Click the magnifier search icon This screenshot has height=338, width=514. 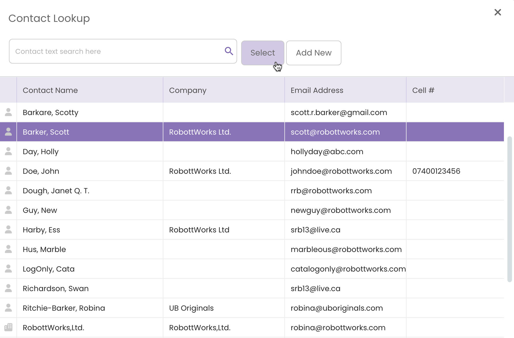(x=229, y=51)
